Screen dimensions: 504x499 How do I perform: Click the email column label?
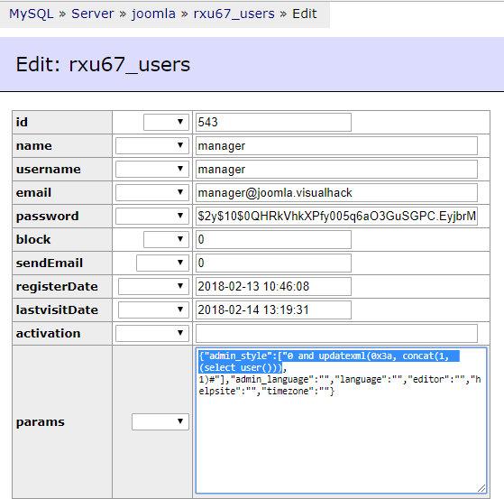[x=33, y=192]
